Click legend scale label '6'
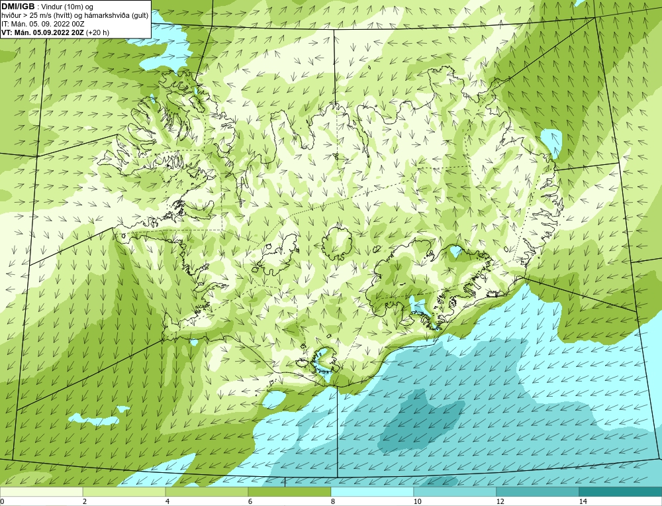This screenshot has height=506, width=662. pos(250,501)
